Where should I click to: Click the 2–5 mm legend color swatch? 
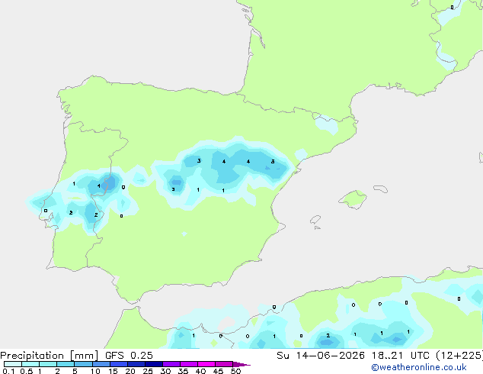tap(66, 364)
